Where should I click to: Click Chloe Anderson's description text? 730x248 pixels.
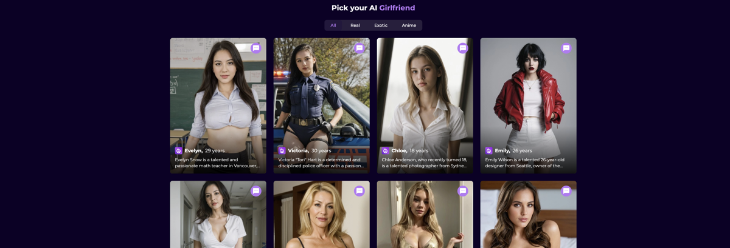point(425,163)
